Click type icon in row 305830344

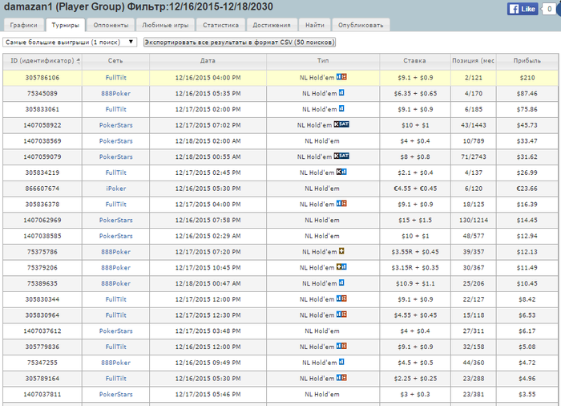(341, 298)
